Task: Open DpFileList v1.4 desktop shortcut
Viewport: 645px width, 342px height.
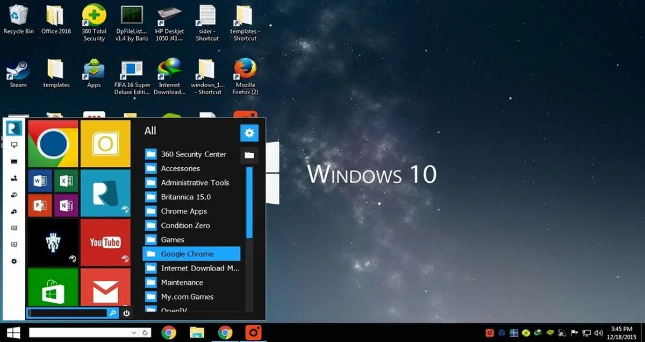Action: (x=132, y=23)
